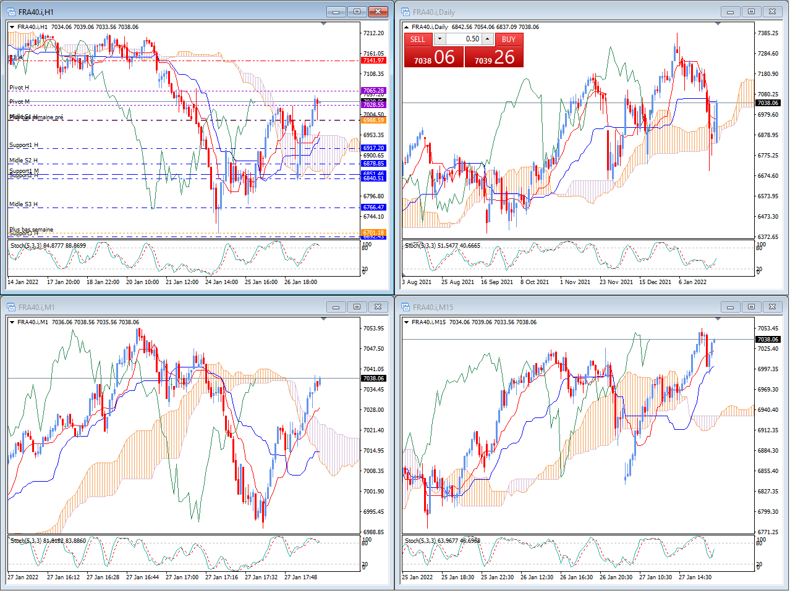Click Stoch(5,3,3) 81.8182 label on M1 chart
790x591 pixels.
pos(48,541)
